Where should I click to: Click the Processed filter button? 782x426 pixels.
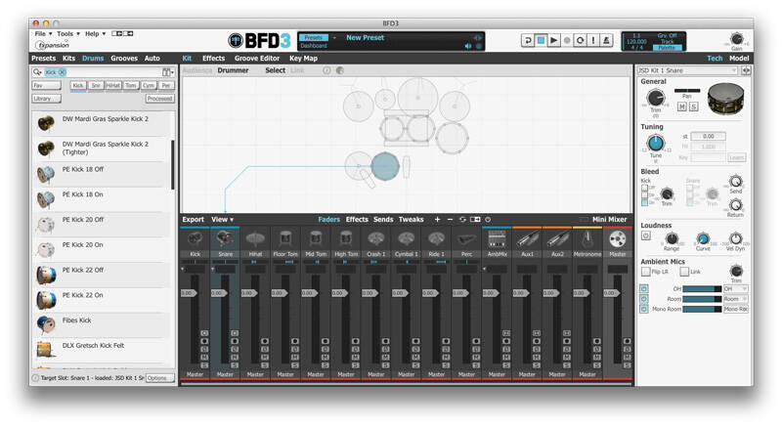(159, 99)
